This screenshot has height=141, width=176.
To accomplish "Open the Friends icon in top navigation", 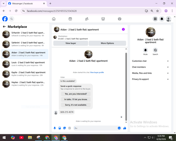I will pos(87,19).
